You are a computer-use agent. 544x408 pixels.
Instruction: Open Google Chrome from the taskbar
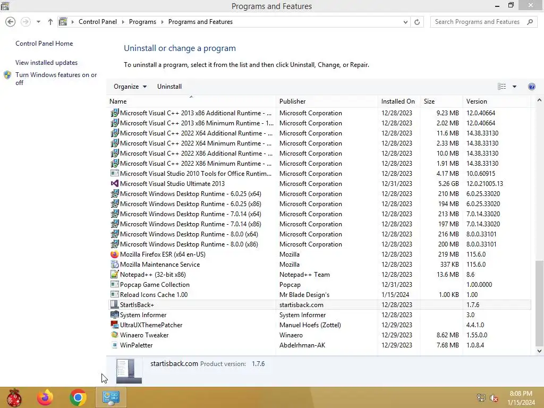click(x=78, y=397)
